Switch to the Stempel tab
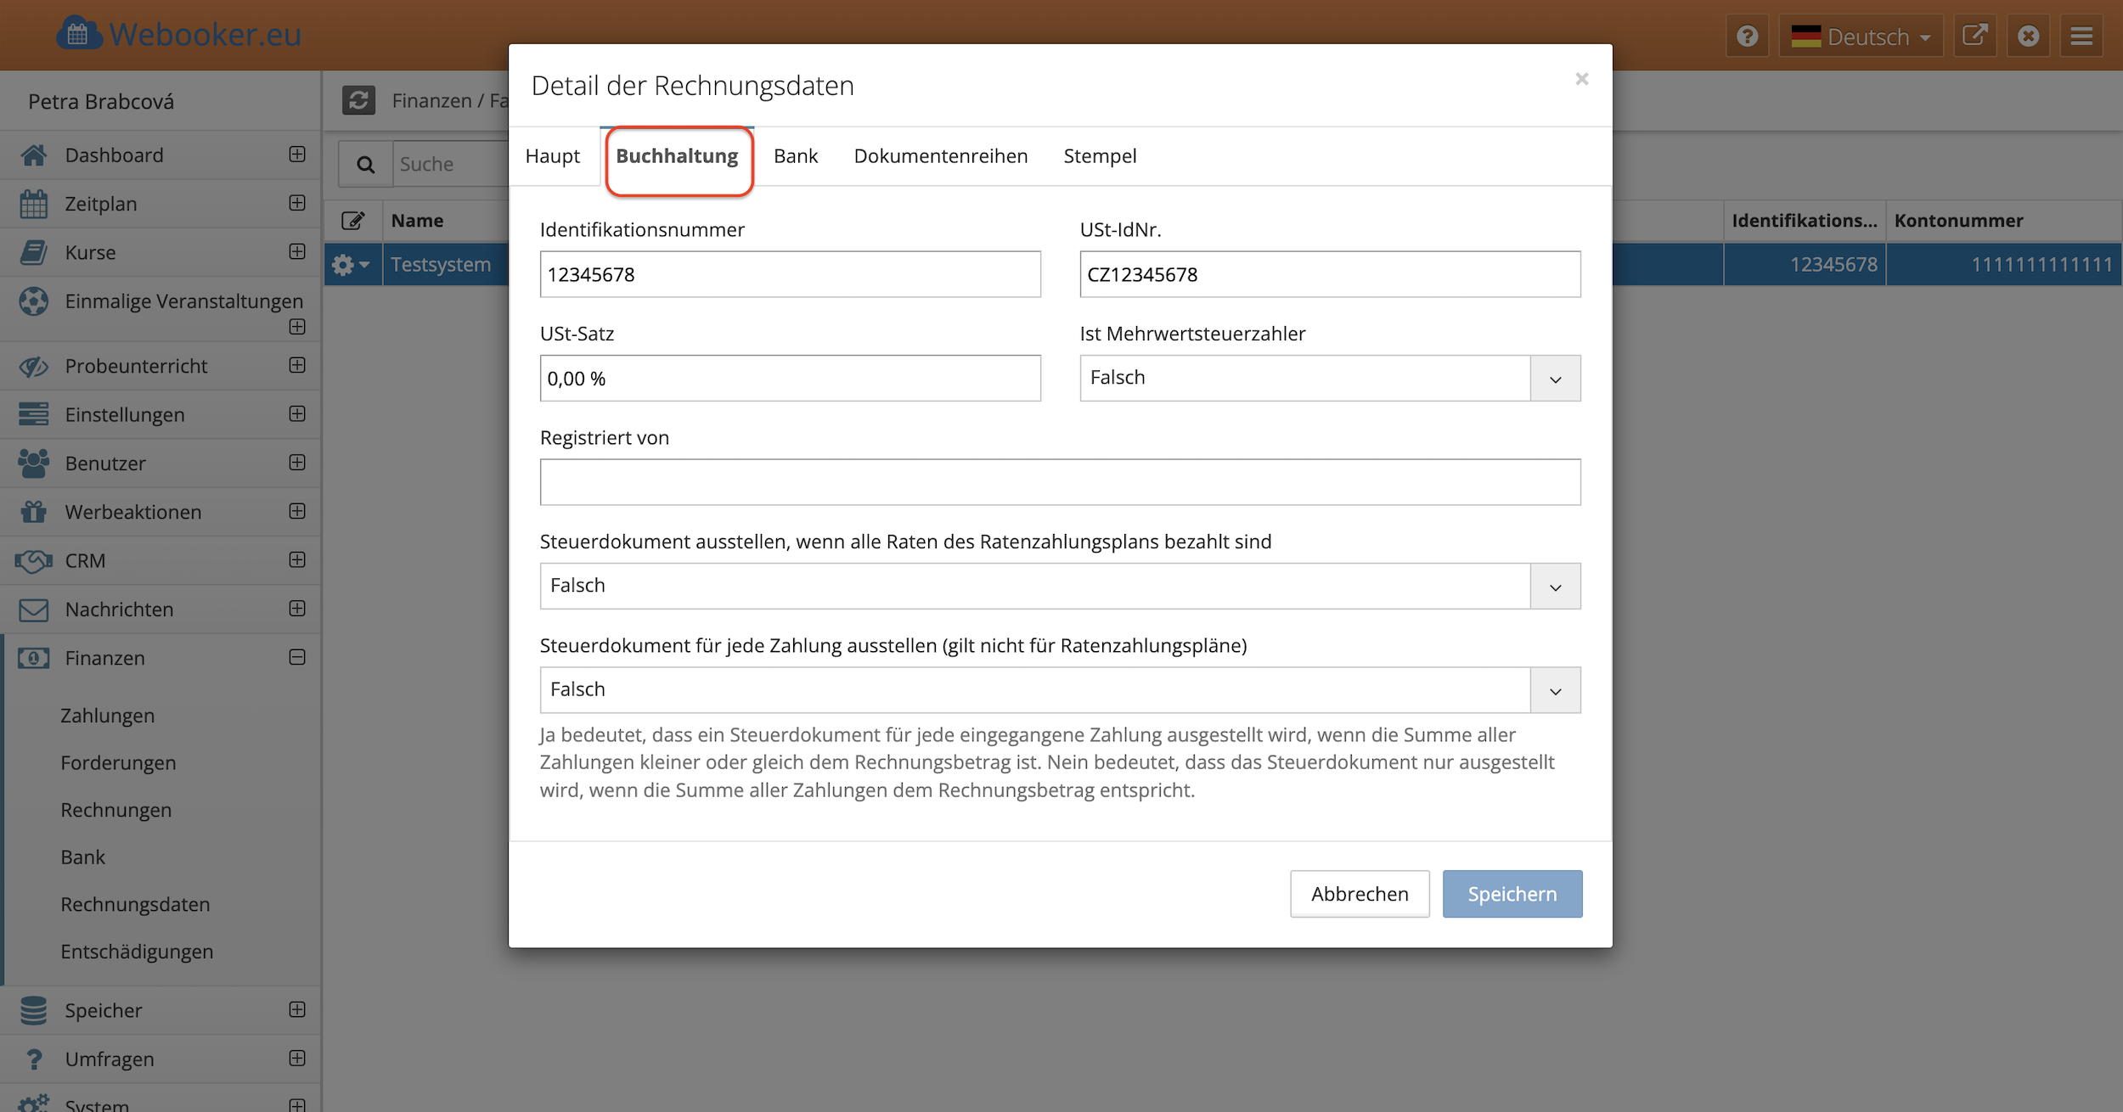2123x1112 pixels. coord(1099,156)
